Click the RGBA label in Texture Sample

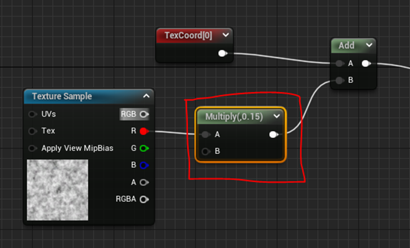click(x=126, y=199)
